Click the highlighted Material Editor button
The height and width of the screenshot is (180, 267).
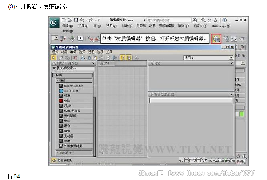[x=216, y=39]
